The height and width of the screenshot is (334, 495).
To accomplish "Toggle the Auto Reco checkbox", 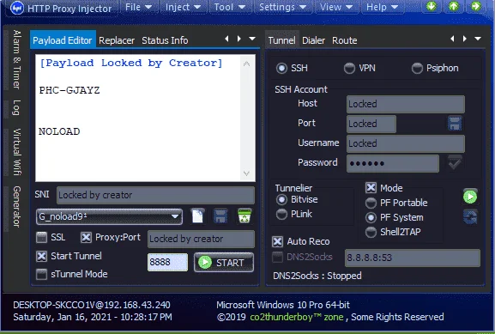I will (x=277, y=242).
